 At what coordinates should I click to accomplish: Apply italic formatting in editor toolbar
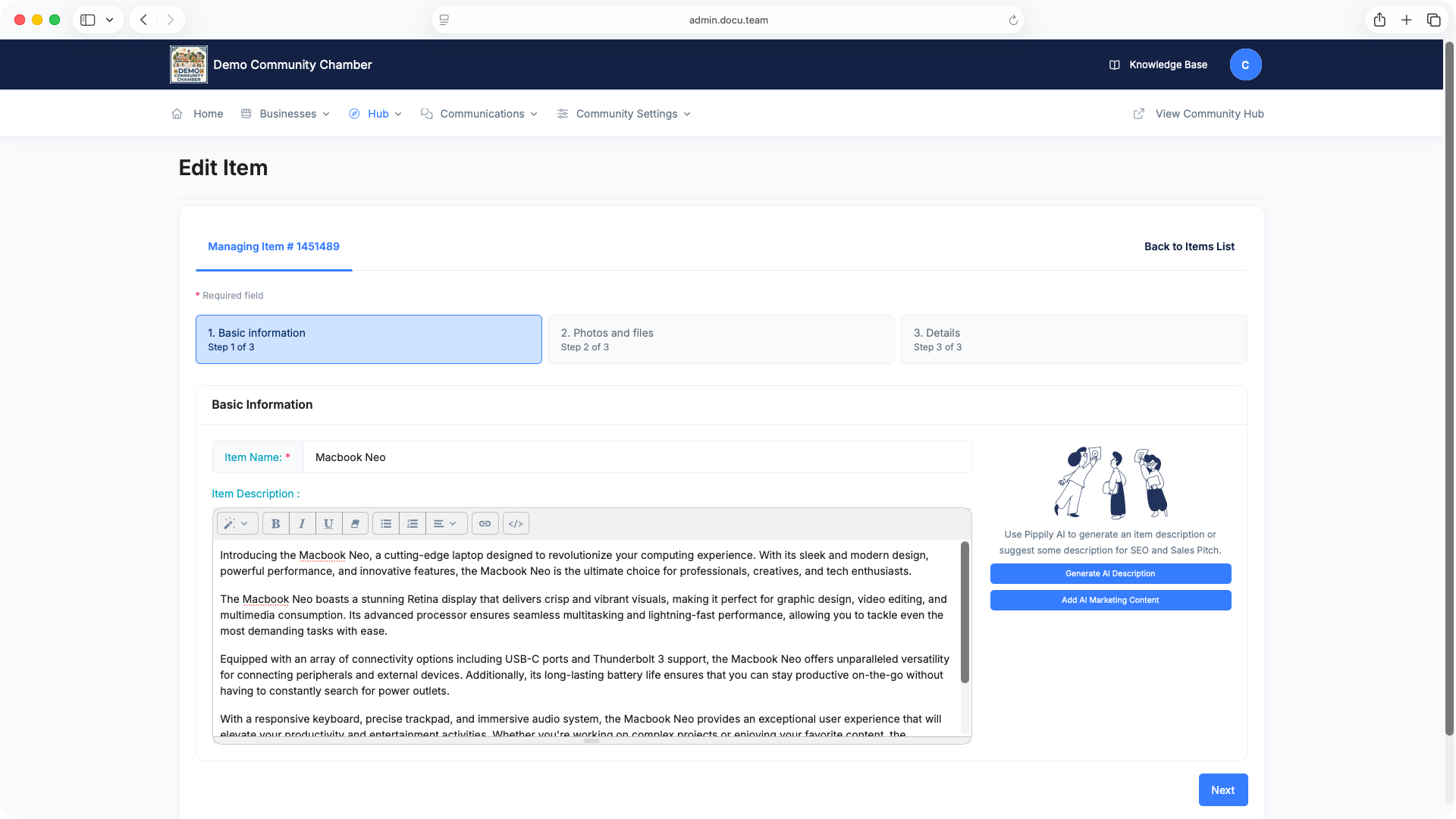click(302, 523)
